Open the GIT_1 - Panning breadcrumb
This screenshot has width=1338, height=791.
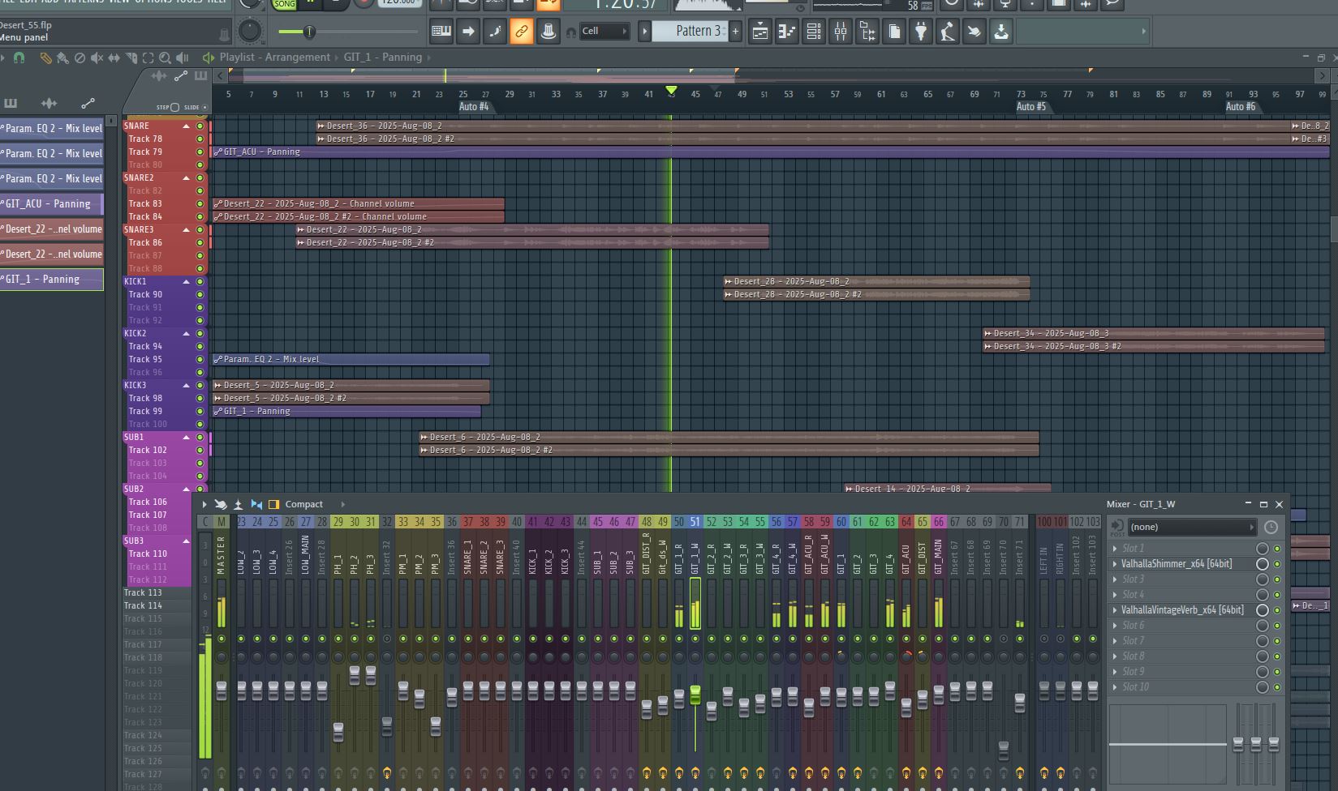click(x=383, y=58)
